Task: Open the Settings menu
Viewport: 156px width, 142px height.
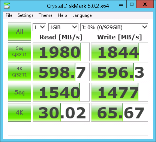Action: click(x=25, y=15)
